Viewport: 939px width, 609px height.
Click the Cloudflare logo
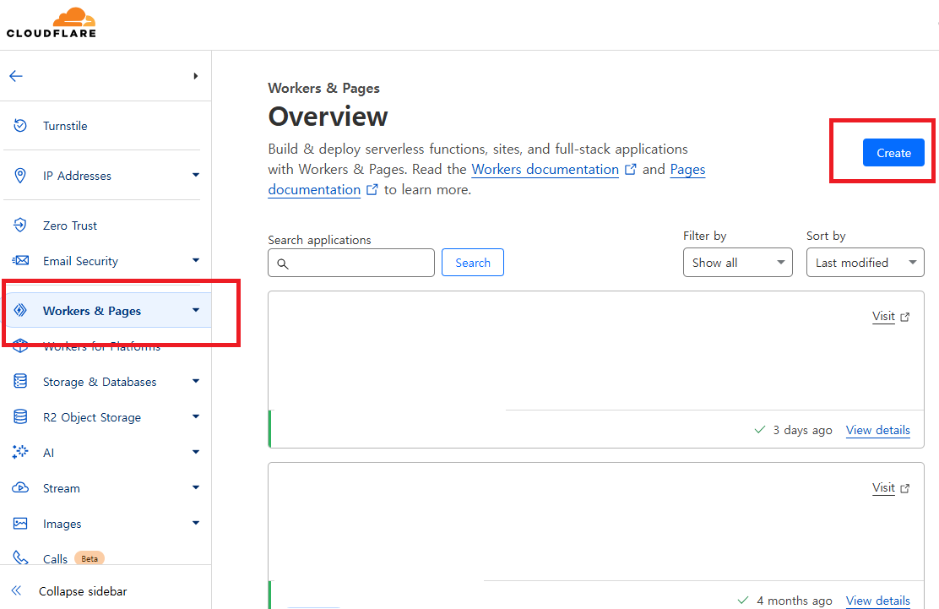(x=51, y=23)
